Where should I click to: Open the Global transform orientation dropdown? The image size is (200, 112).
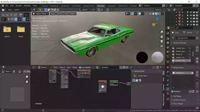pos(85,10)
